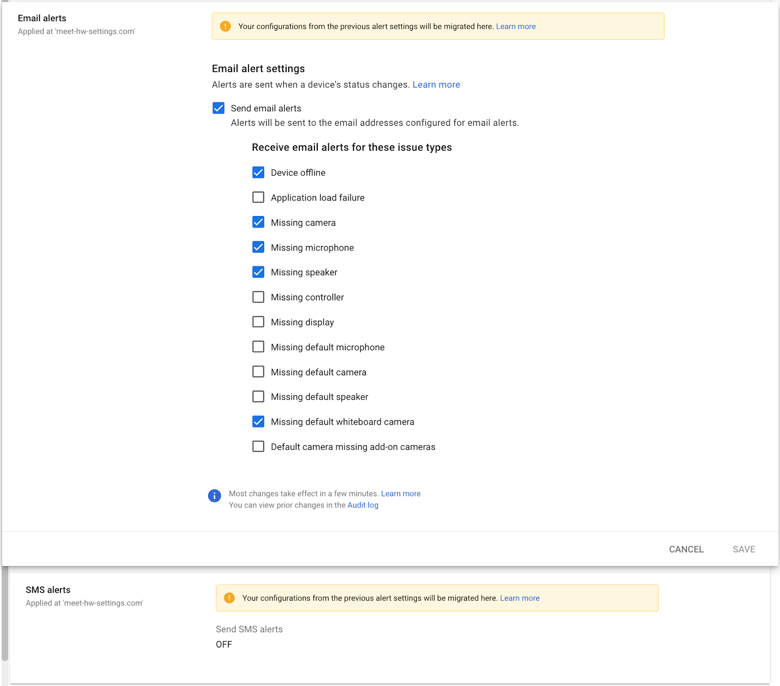Viewport: 780px width, 686px height.
Task: Click the CANCEL button
Action: coord(686,549)
